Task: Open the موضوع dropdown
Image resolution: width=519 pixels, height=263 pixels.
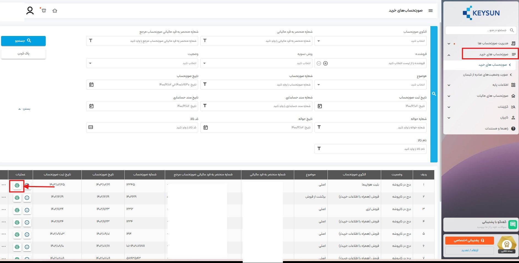Action: tap(370, 85)
